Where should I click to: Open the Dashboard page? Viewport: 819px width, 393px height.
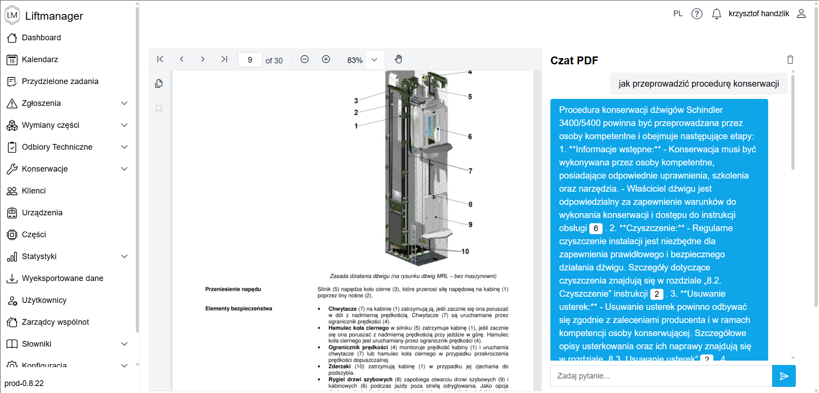(x=41, y=38)
